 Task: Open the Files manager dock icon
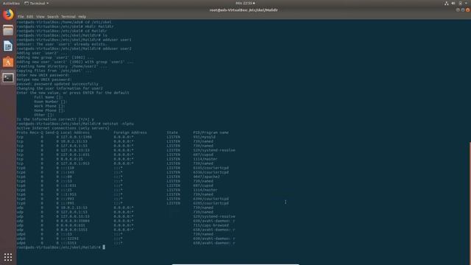click(x=8, y=30)
